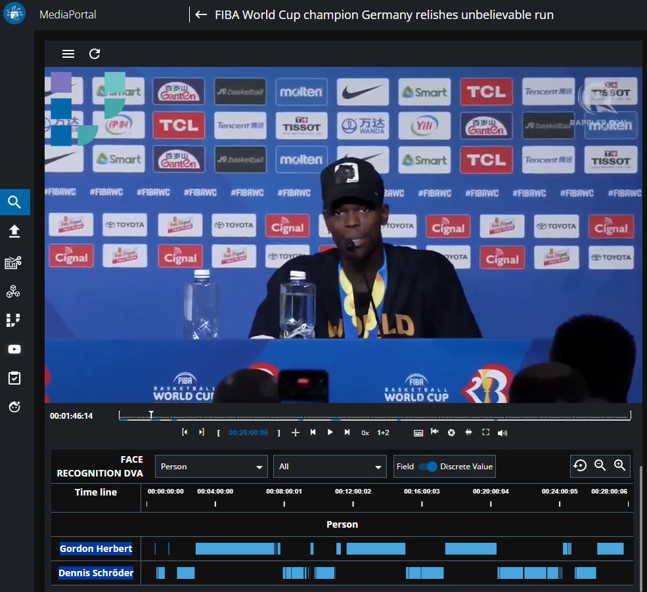Open the cubes/models sidebar icon
Image resolution: width=647 pixels, height=592 pixels.
(13, 291)
